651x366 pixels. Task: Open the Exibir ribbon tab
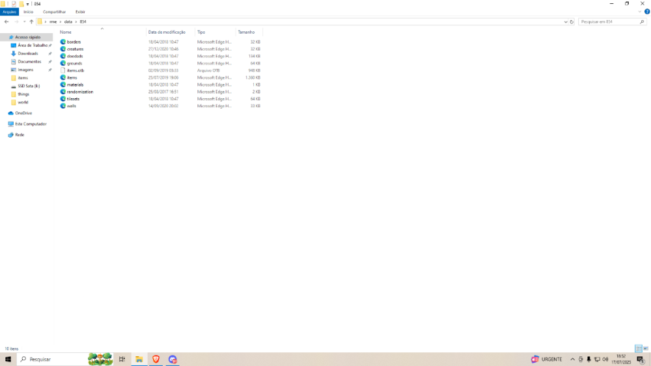point(79,12)
